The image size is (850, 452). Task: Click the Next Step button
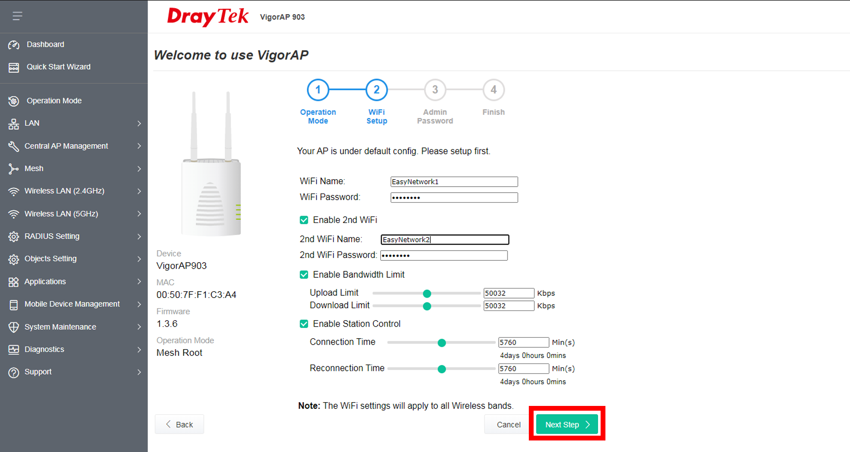[567, 425]
